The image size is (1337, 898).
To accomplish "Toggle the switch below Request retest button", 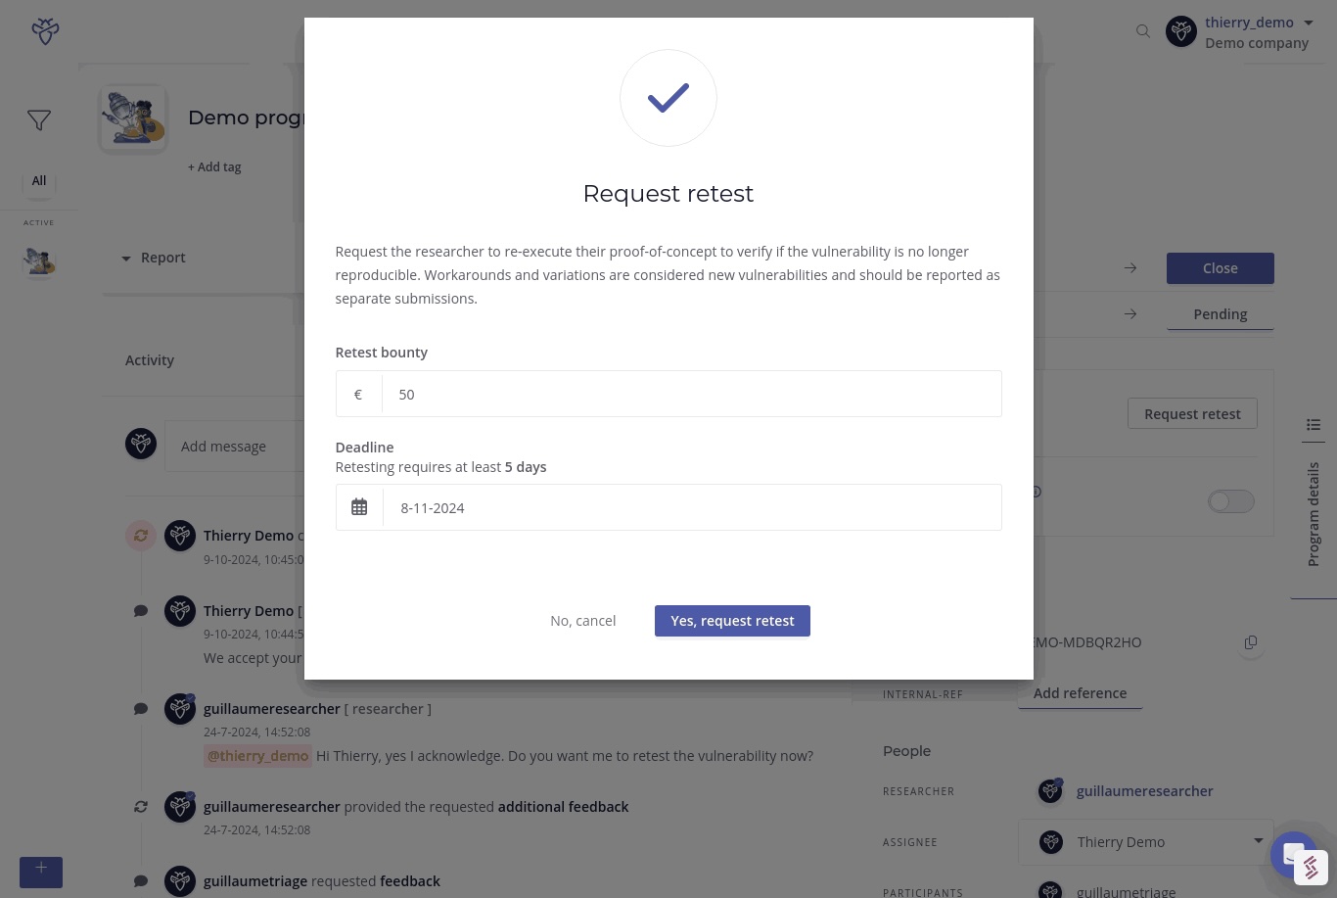I will [1231, 501].
